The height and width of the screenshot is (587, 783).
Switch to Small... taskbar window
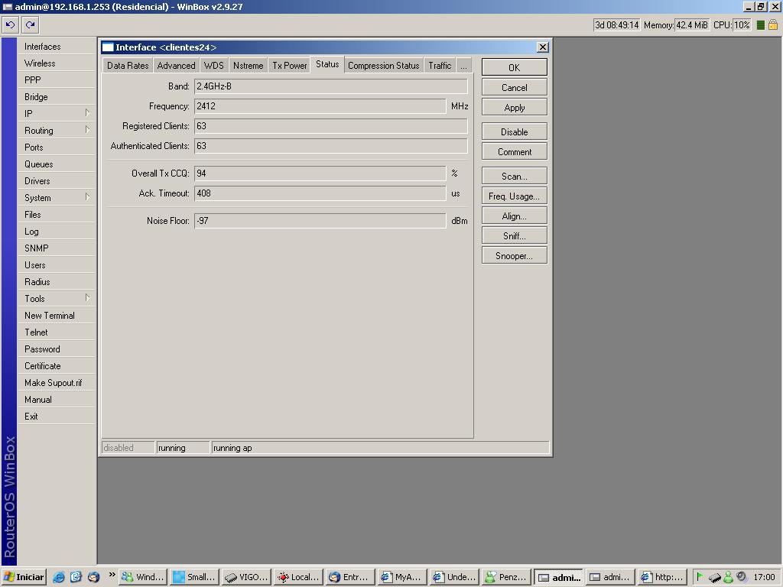pos(195,577)
